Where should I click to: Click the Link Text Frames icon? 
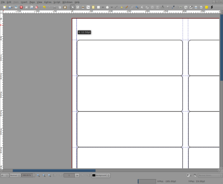(152, 7)
